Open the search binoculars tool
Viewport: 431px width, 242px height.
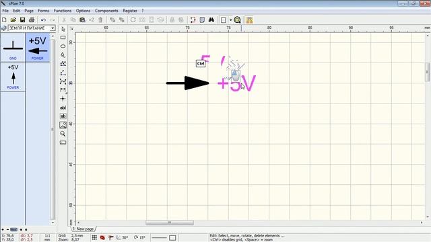tap(211, 19)
